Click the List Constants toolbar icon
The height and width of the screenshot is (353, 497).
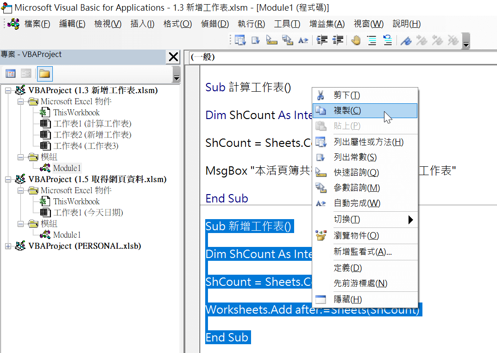256,41
